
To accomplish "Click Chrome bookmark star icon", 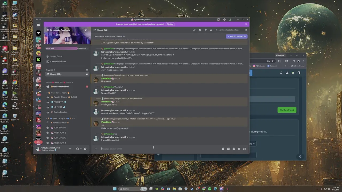I will coord(273,61).
